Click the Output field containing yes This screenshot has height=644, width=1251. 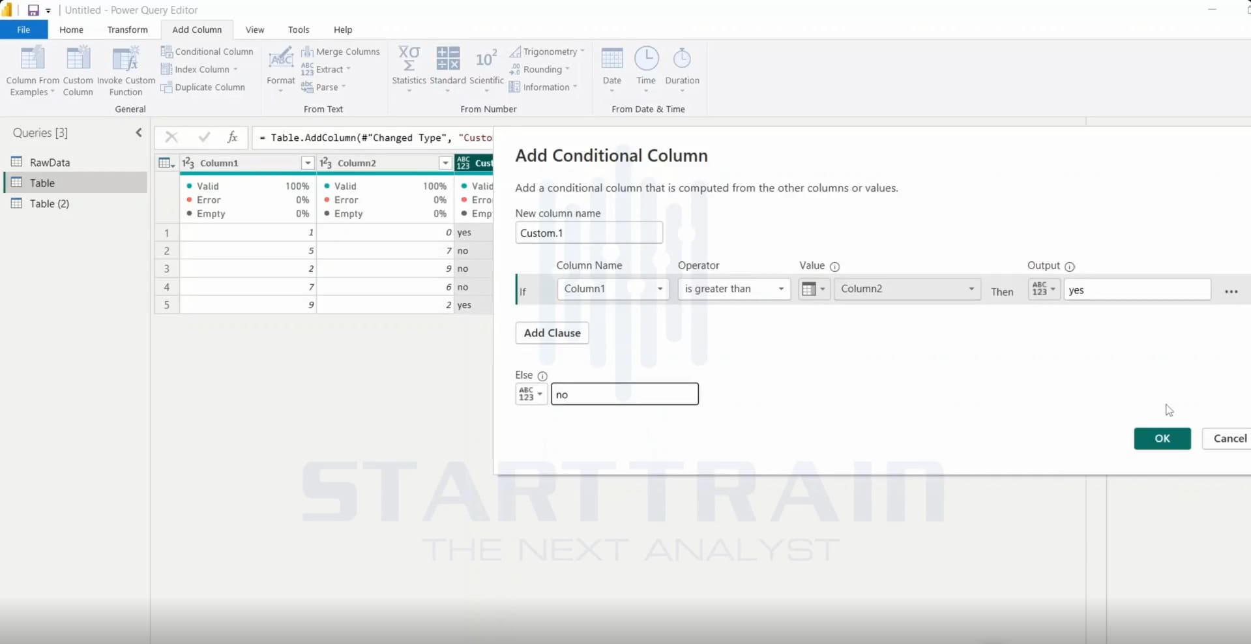(1137, 289)
